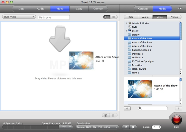Switch to the Audio project tab

pos(41,9)
